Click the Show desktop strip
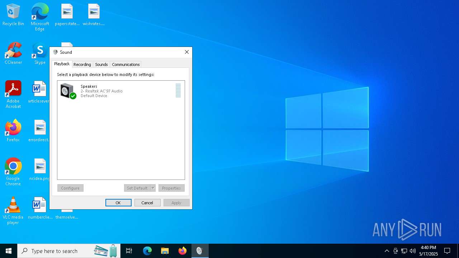459x258 pixels. [458, 251]
